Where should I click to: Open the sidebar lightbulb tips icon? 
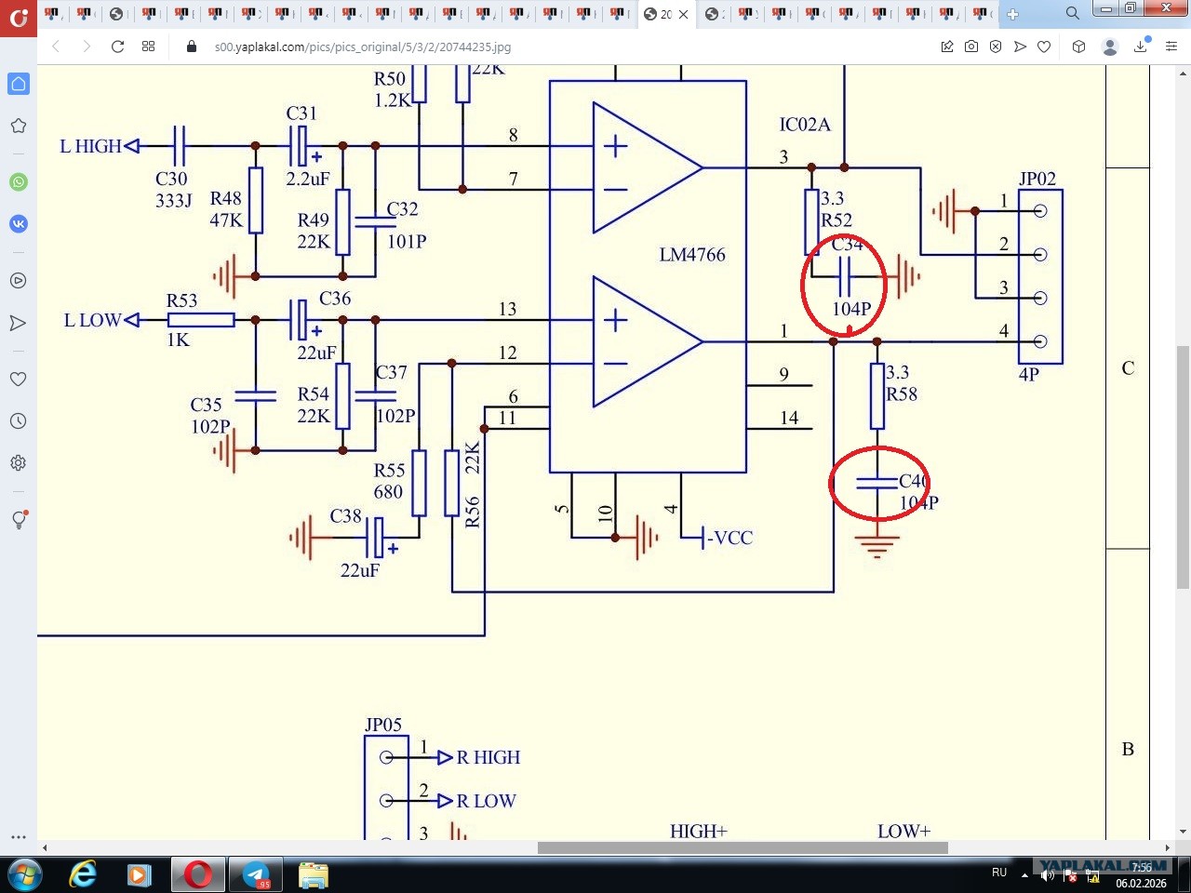click(x=19, y=519)
